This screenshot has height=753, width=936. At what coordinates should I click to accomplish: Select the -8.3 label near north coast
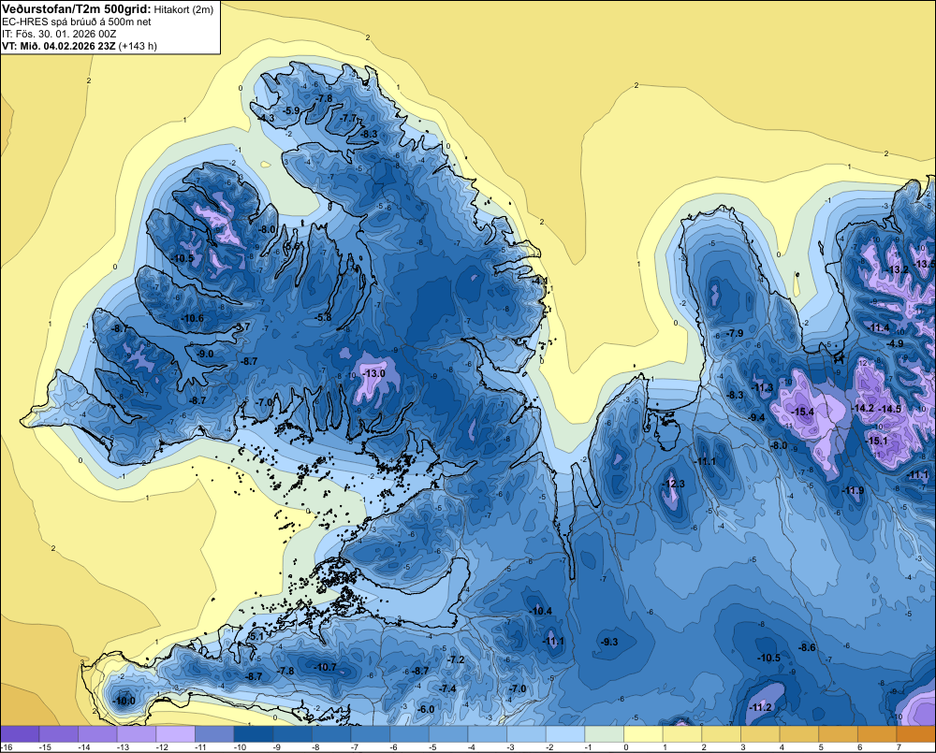click(x=369, y=135)
